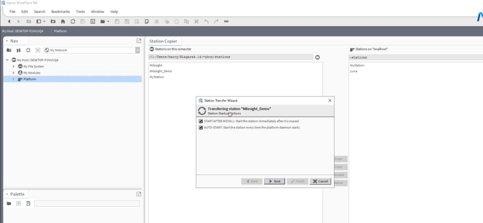Click Next in Station Transfer Wizard
This screenshot has height=223, width=483.
pyautogui.click(x=275, y=181)
